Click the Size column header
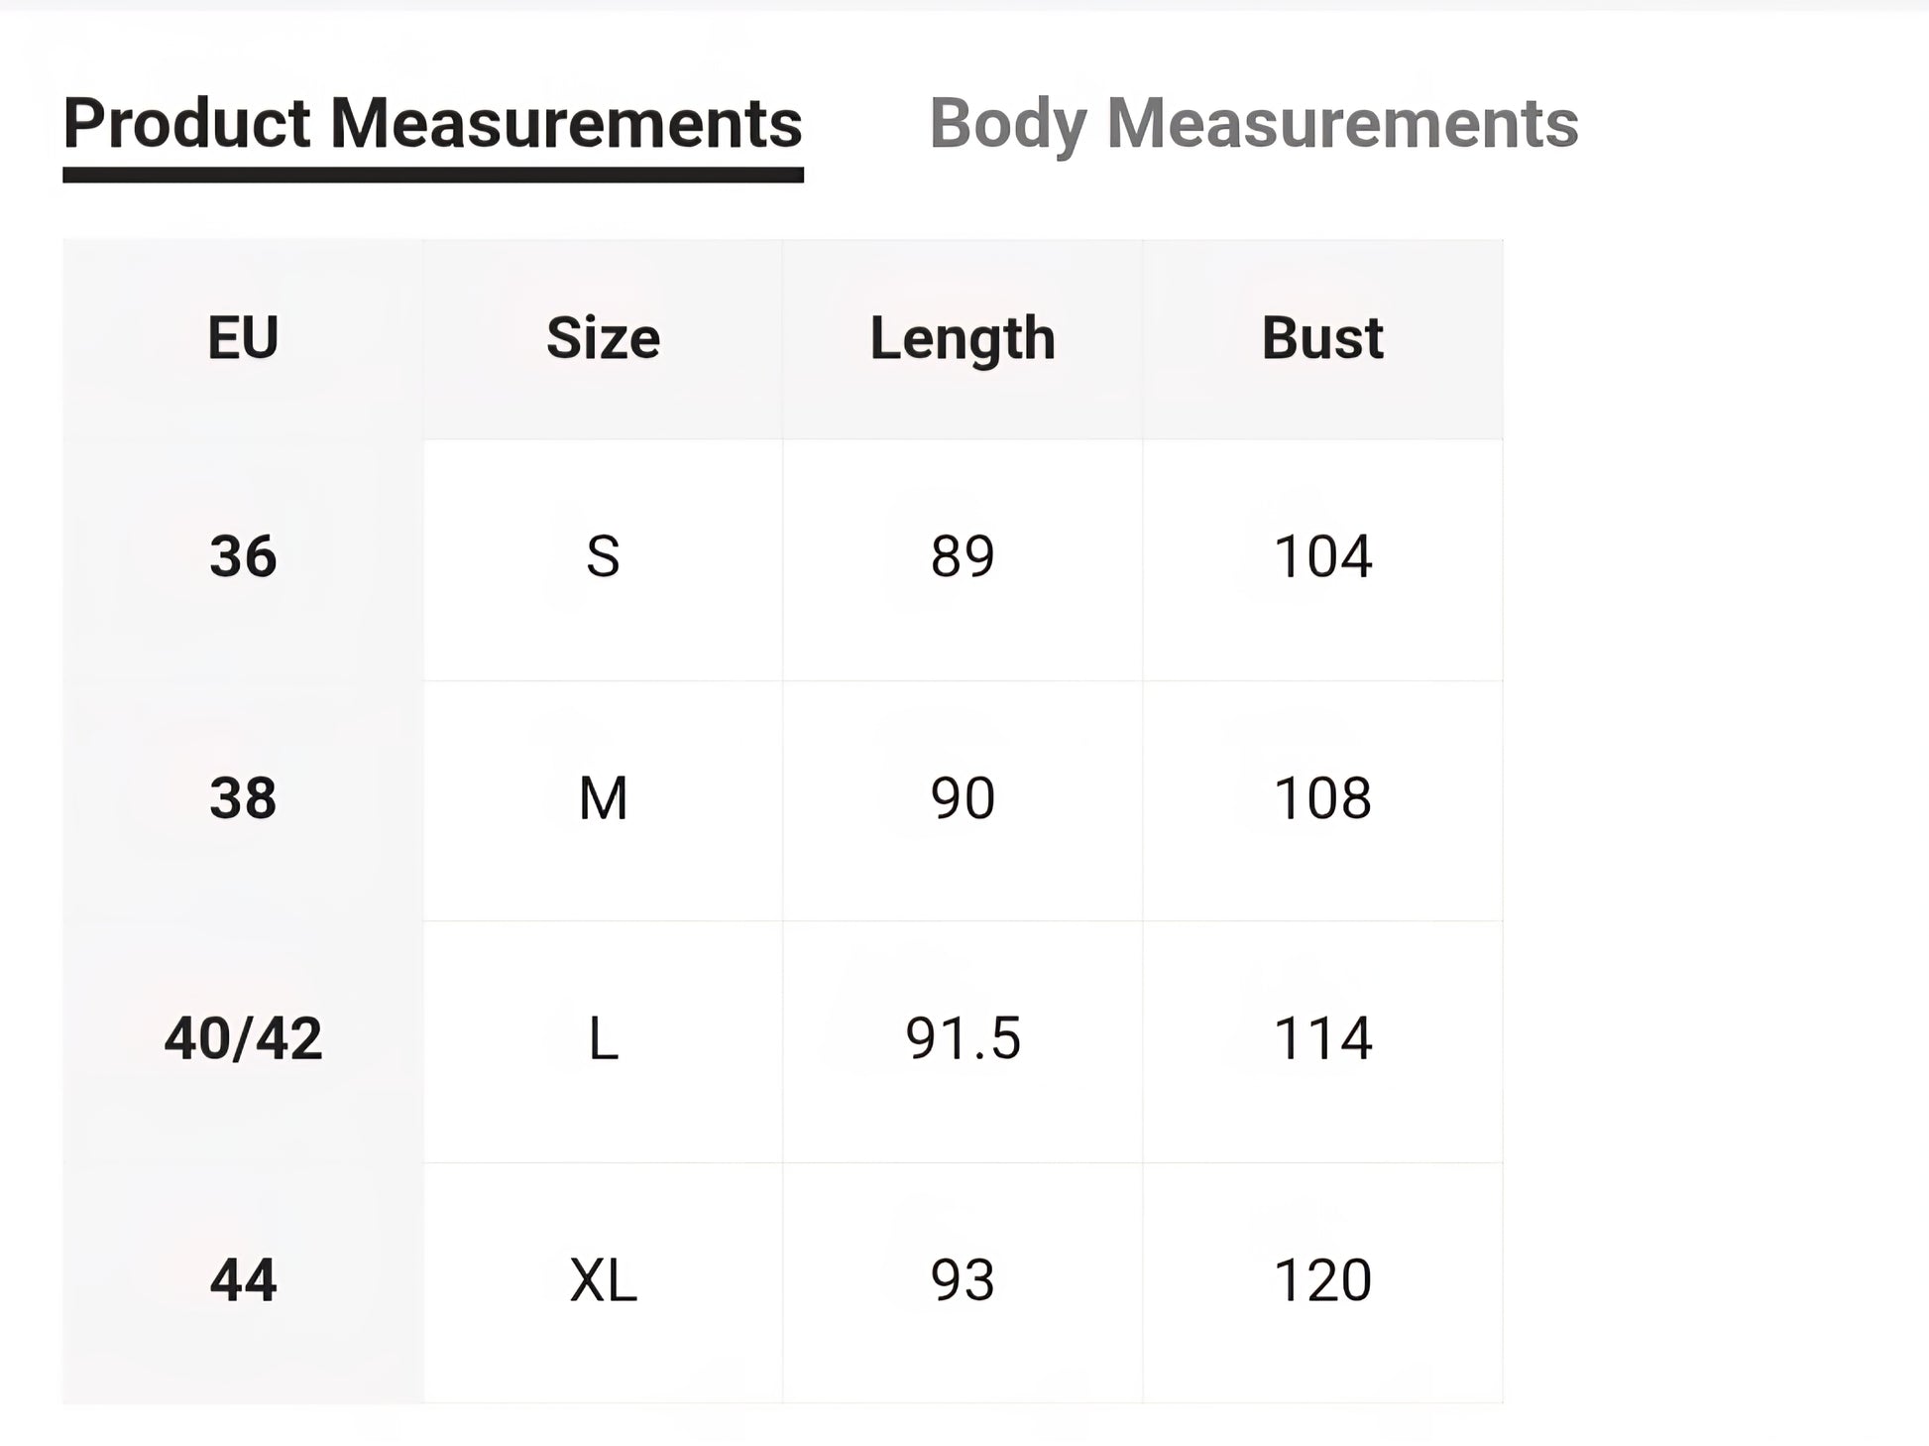Viewport: 1929px width, 1446px height. pos(603,338)
